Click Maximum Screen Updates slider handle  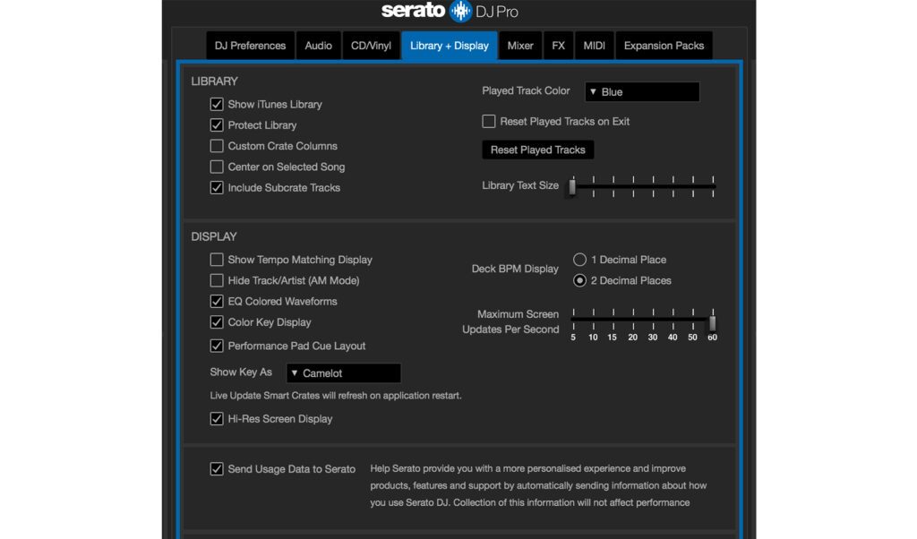pyautogui.click(x=713, y=322)
